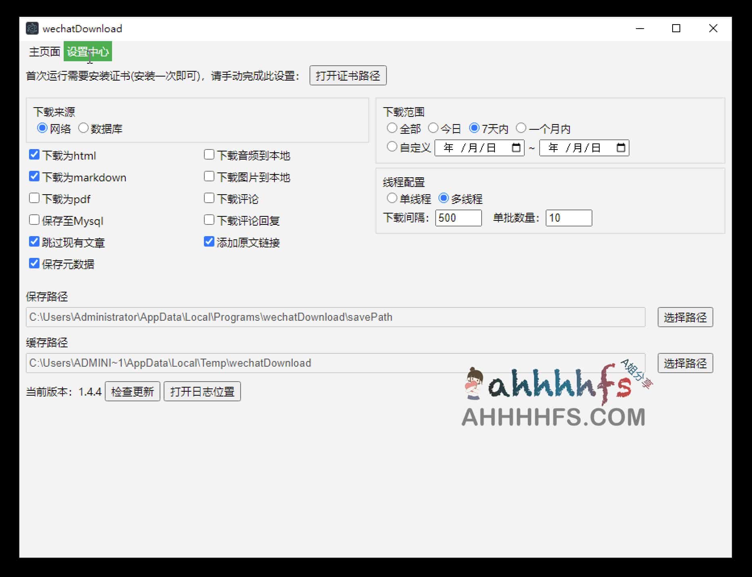Viewport: 752px width, 577px height.
Task: Select 数据库 as download source
Action: 83,128
